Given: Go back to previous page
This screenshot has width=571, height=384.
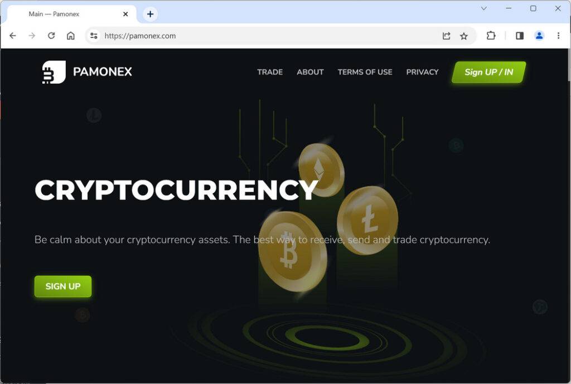Looking at the screenshot, I should 13,36.
